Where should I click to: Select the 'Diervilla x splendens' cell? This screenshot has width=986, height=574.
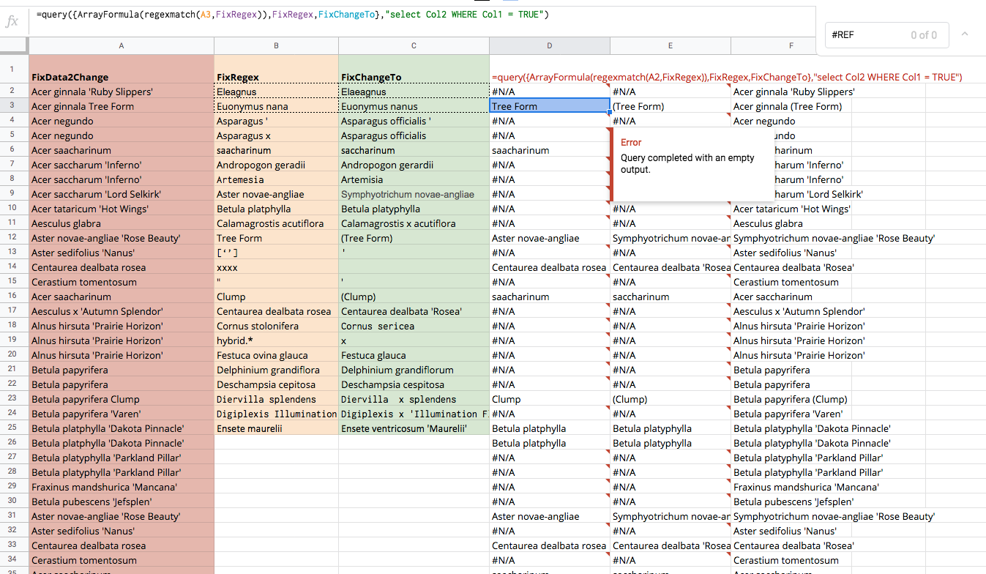[x=414, y=399]
